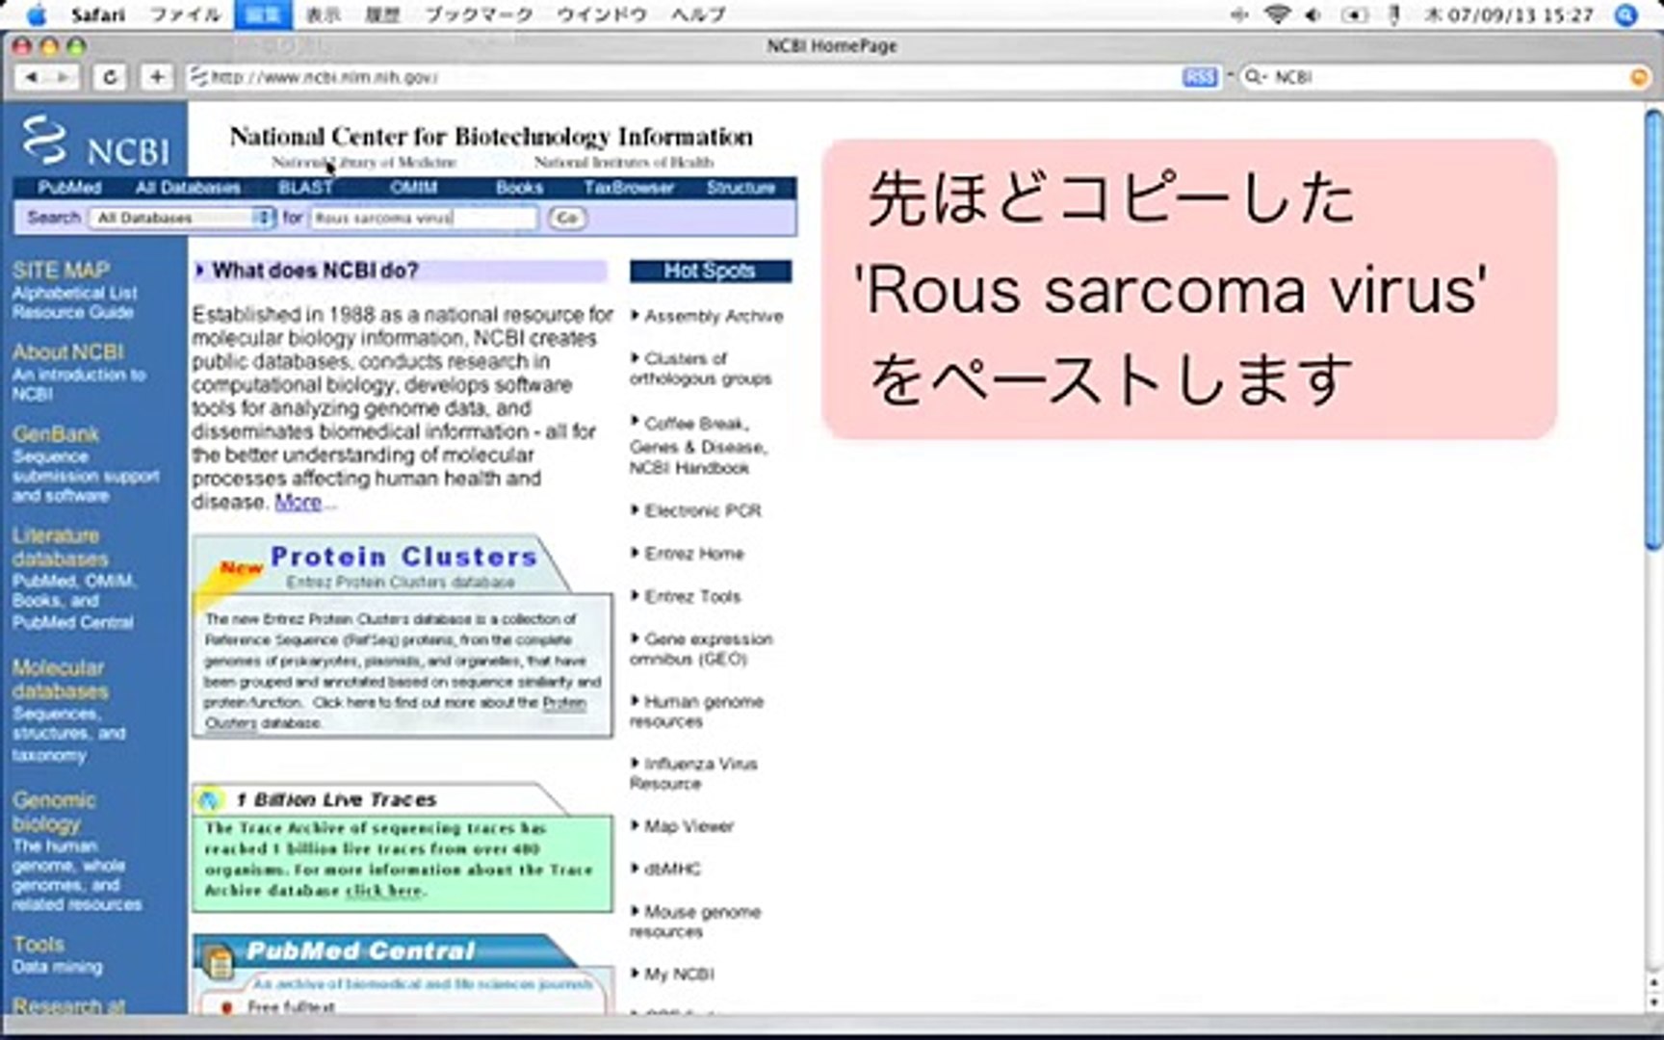Click the search magnifier icon in toolbar
Screen dimensions: 1664x1040
tap(1253, 77)
